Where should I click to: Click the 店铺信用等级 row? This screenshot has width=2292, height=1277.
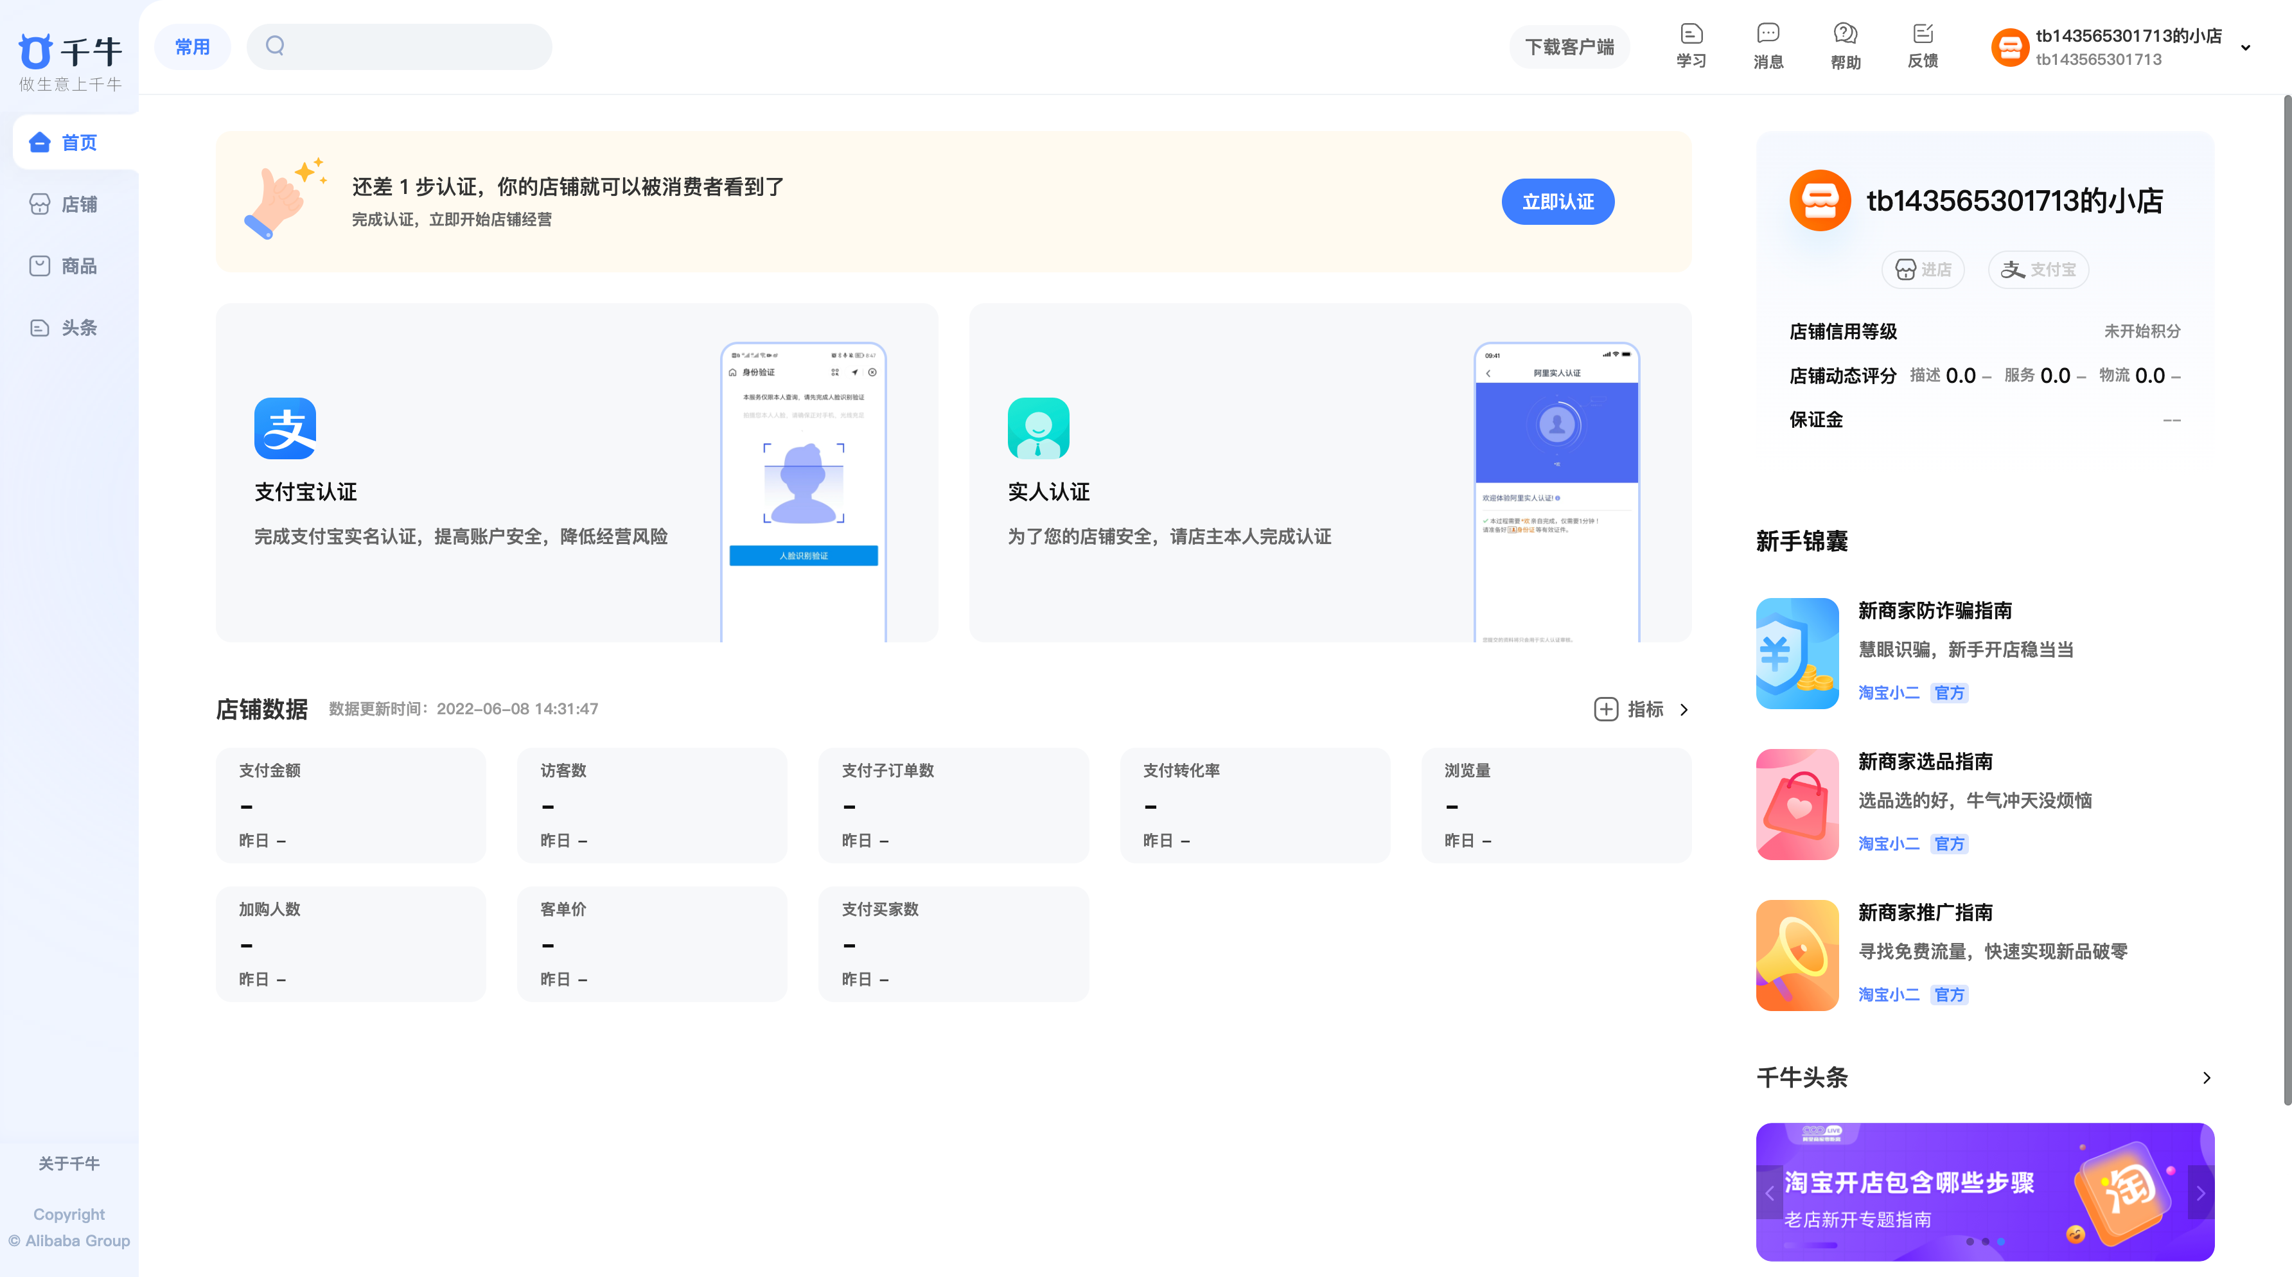[x=1985, y=331]
